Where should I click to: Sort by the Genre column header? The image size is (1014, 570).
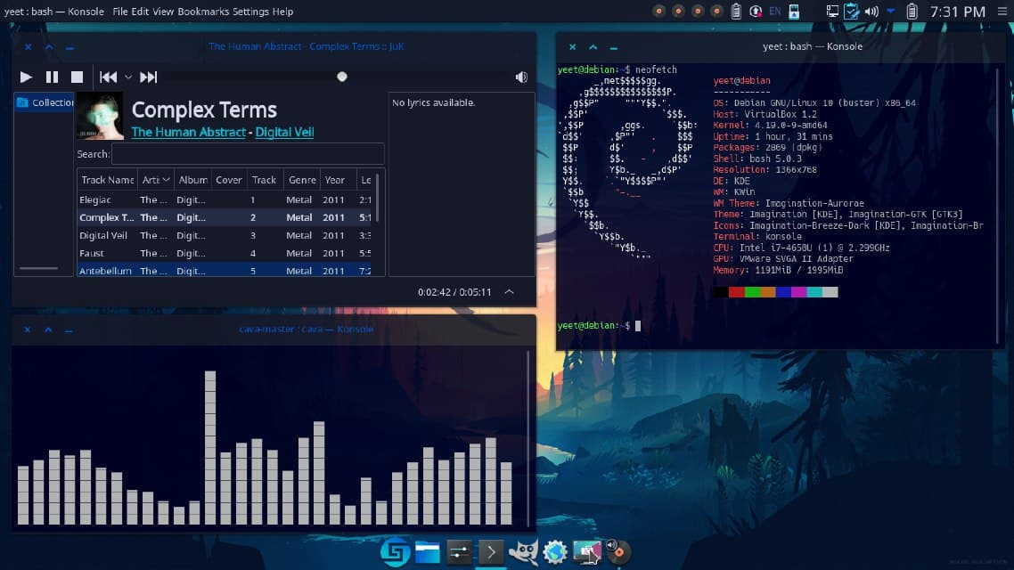[x=302, y=180]
